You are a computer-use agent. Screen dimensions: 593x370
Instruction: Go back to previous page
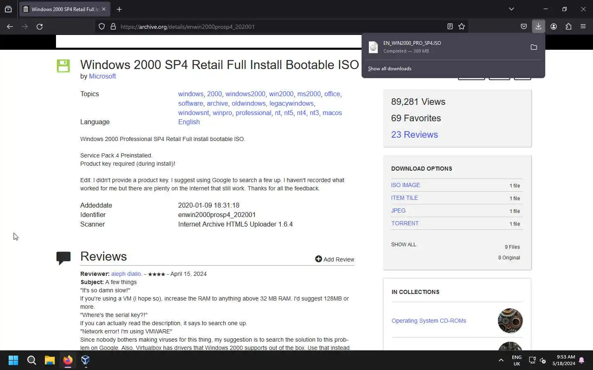[10, 27]
